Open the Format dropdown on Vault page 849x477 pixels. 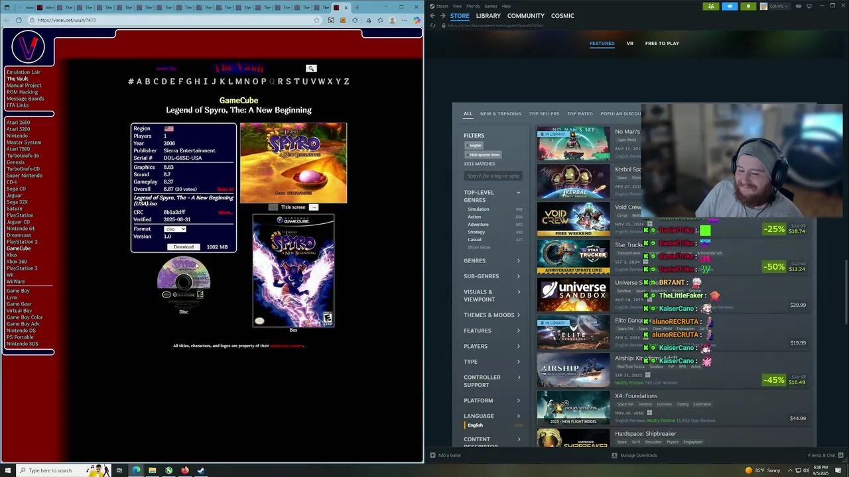(x=175, y=229)
